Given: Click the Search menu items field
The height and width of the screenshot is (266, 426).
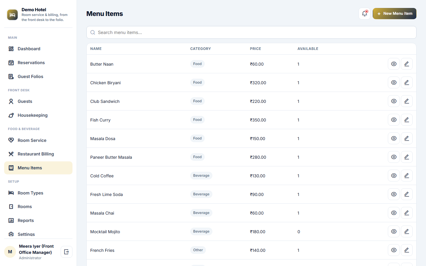Looking at the screenshot, I should pyautogui.click(x=251, y=33).
